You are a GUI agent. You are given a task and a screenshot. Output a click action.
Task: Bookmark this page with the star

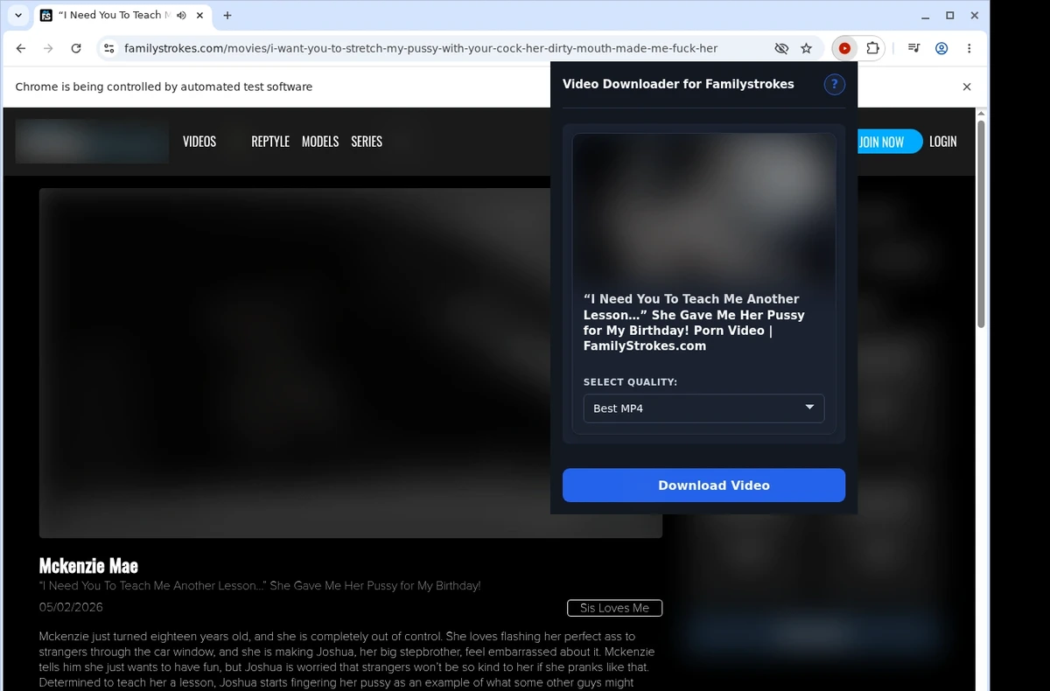click(807, 48)
